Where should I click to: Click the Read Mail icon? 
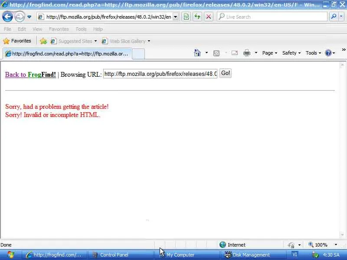pyautogui.click(x=235, y=53)
